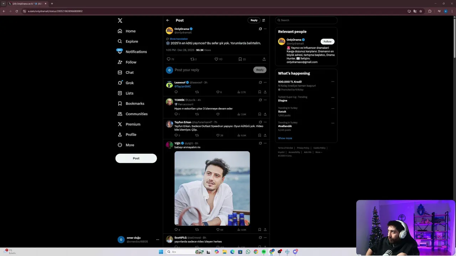Screen dimensions: 456x256
Task: Go to Explore
Action: pos(128,42)
